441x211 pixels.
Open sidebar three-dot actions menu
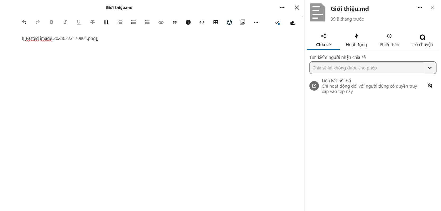[x=420, y=8]
